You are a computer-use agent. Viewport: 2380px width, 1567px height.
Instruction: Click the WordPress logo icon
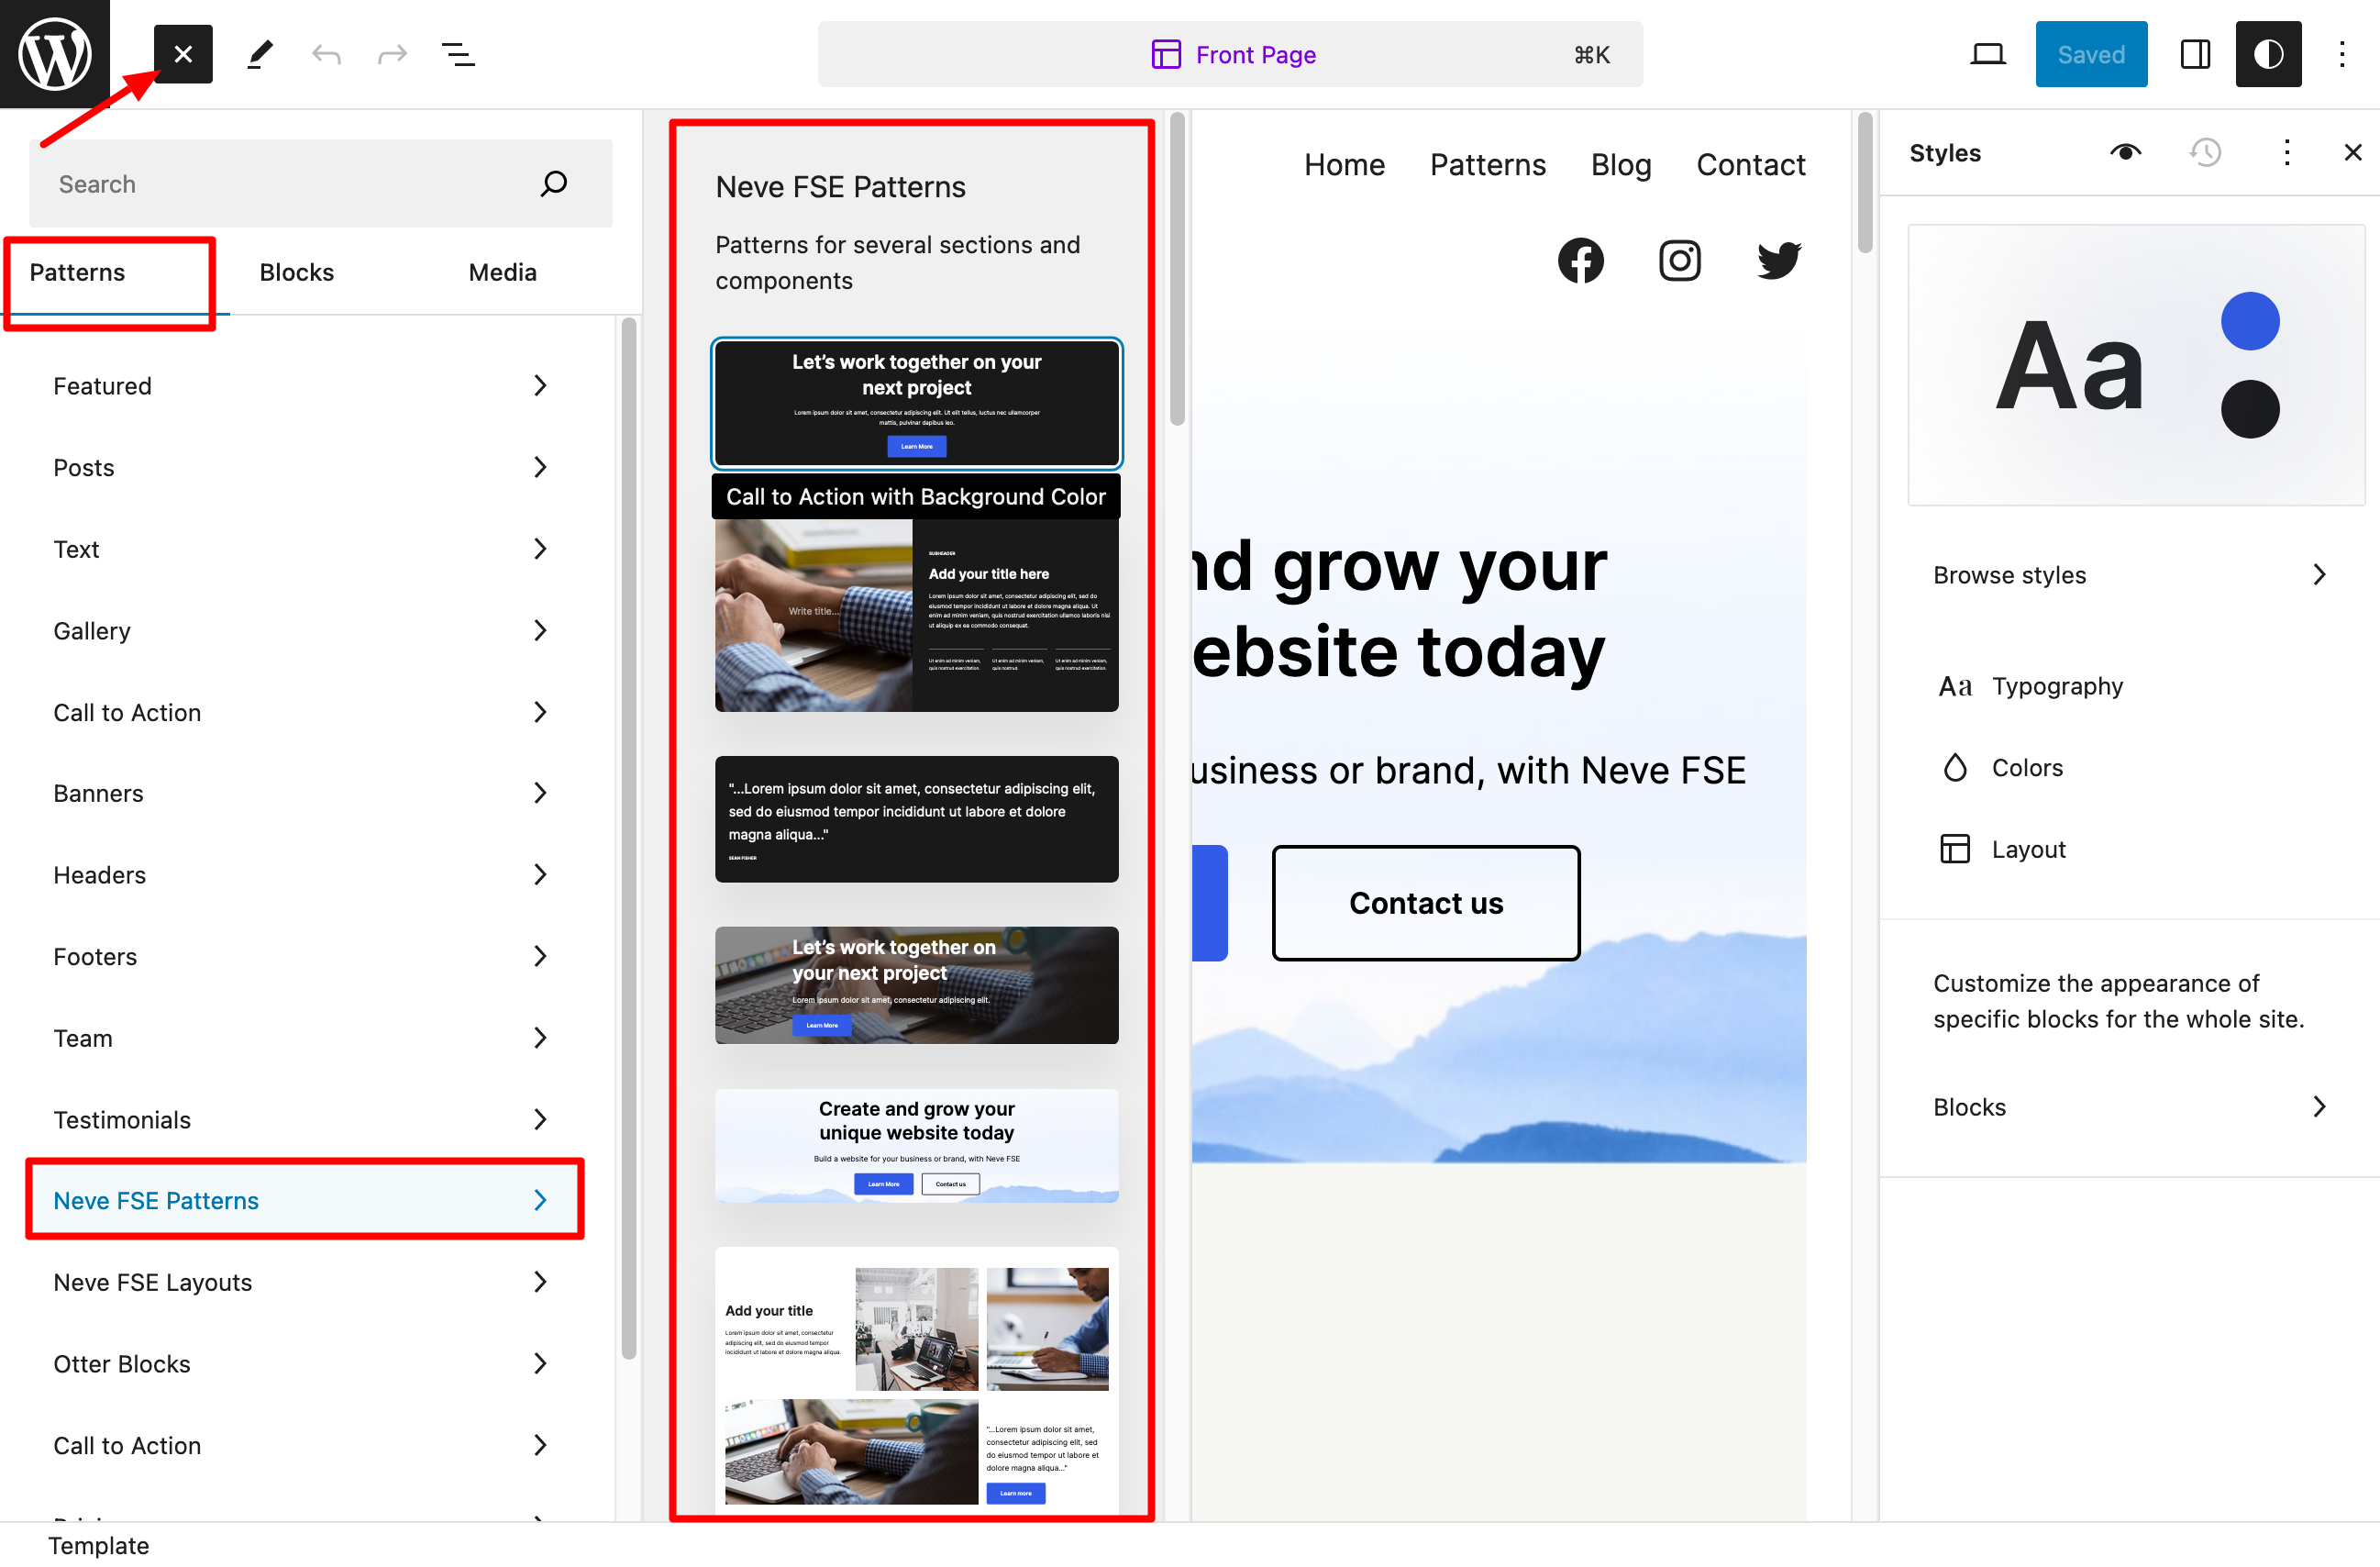[55, 54]
